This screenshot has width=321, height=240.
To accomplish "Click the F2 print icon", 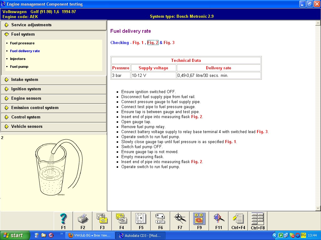I will pyautogui.click(x=83, y=218).
